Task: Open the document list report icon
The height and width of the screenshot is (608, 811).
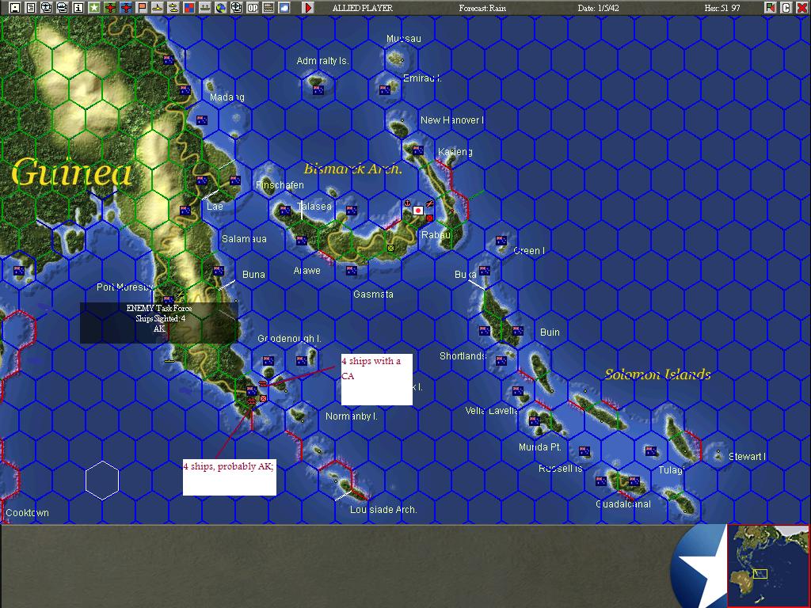Action: click(31, 8)
